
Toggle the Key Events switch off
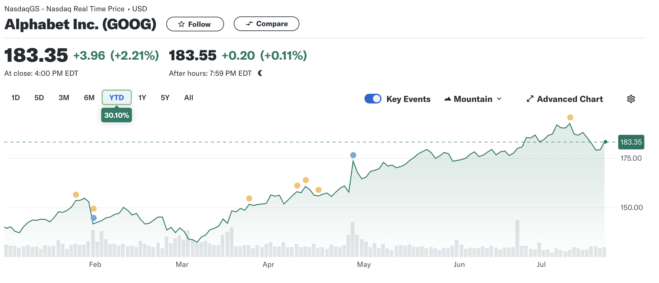tap(373, 99)
